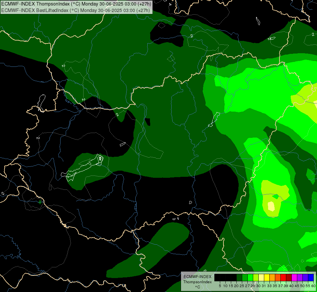Click legend tick value 27
This screenshot has height=292, width=317.
coord(247,286)
